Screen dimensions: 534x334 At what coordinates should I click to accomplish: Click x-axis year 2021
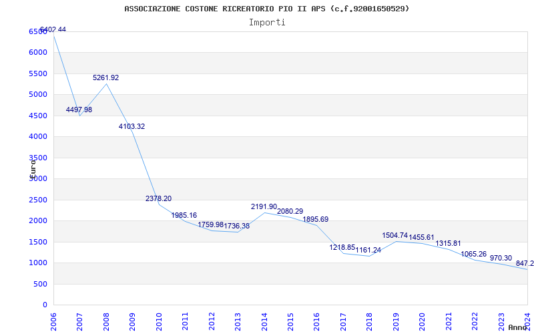[449, 321]
